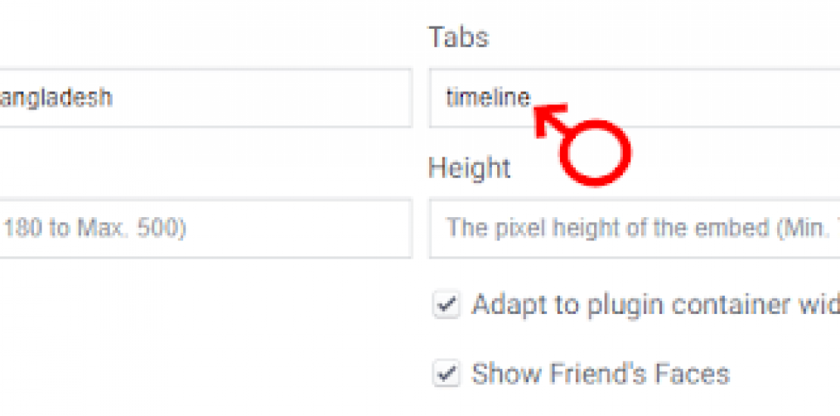
Task: Click the "Tabs" field label
Action: point(459,37)
